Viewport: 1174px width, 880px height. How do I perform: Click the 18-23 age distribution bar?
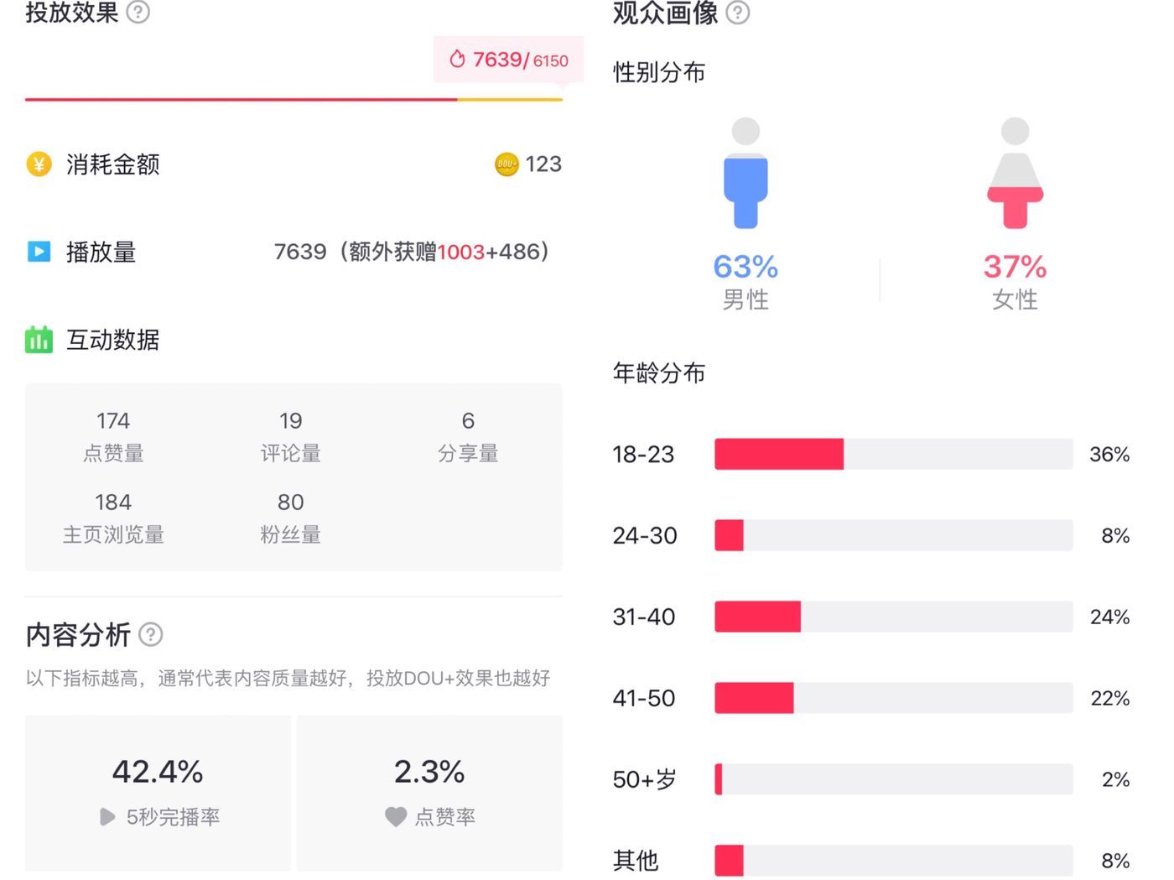[x=893, y=454]
